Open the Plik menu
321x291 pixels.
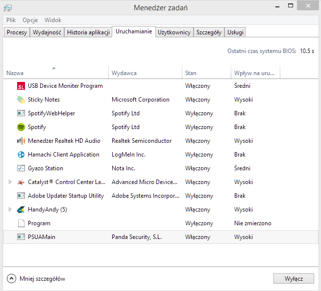click(x=11, y=20)
